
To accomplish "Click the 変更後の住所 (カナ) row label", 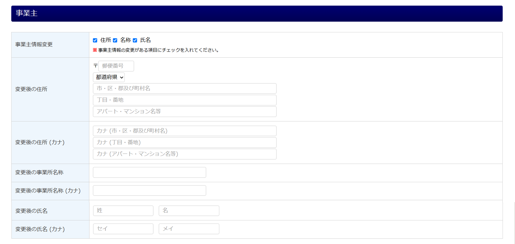I will point(40,142).
